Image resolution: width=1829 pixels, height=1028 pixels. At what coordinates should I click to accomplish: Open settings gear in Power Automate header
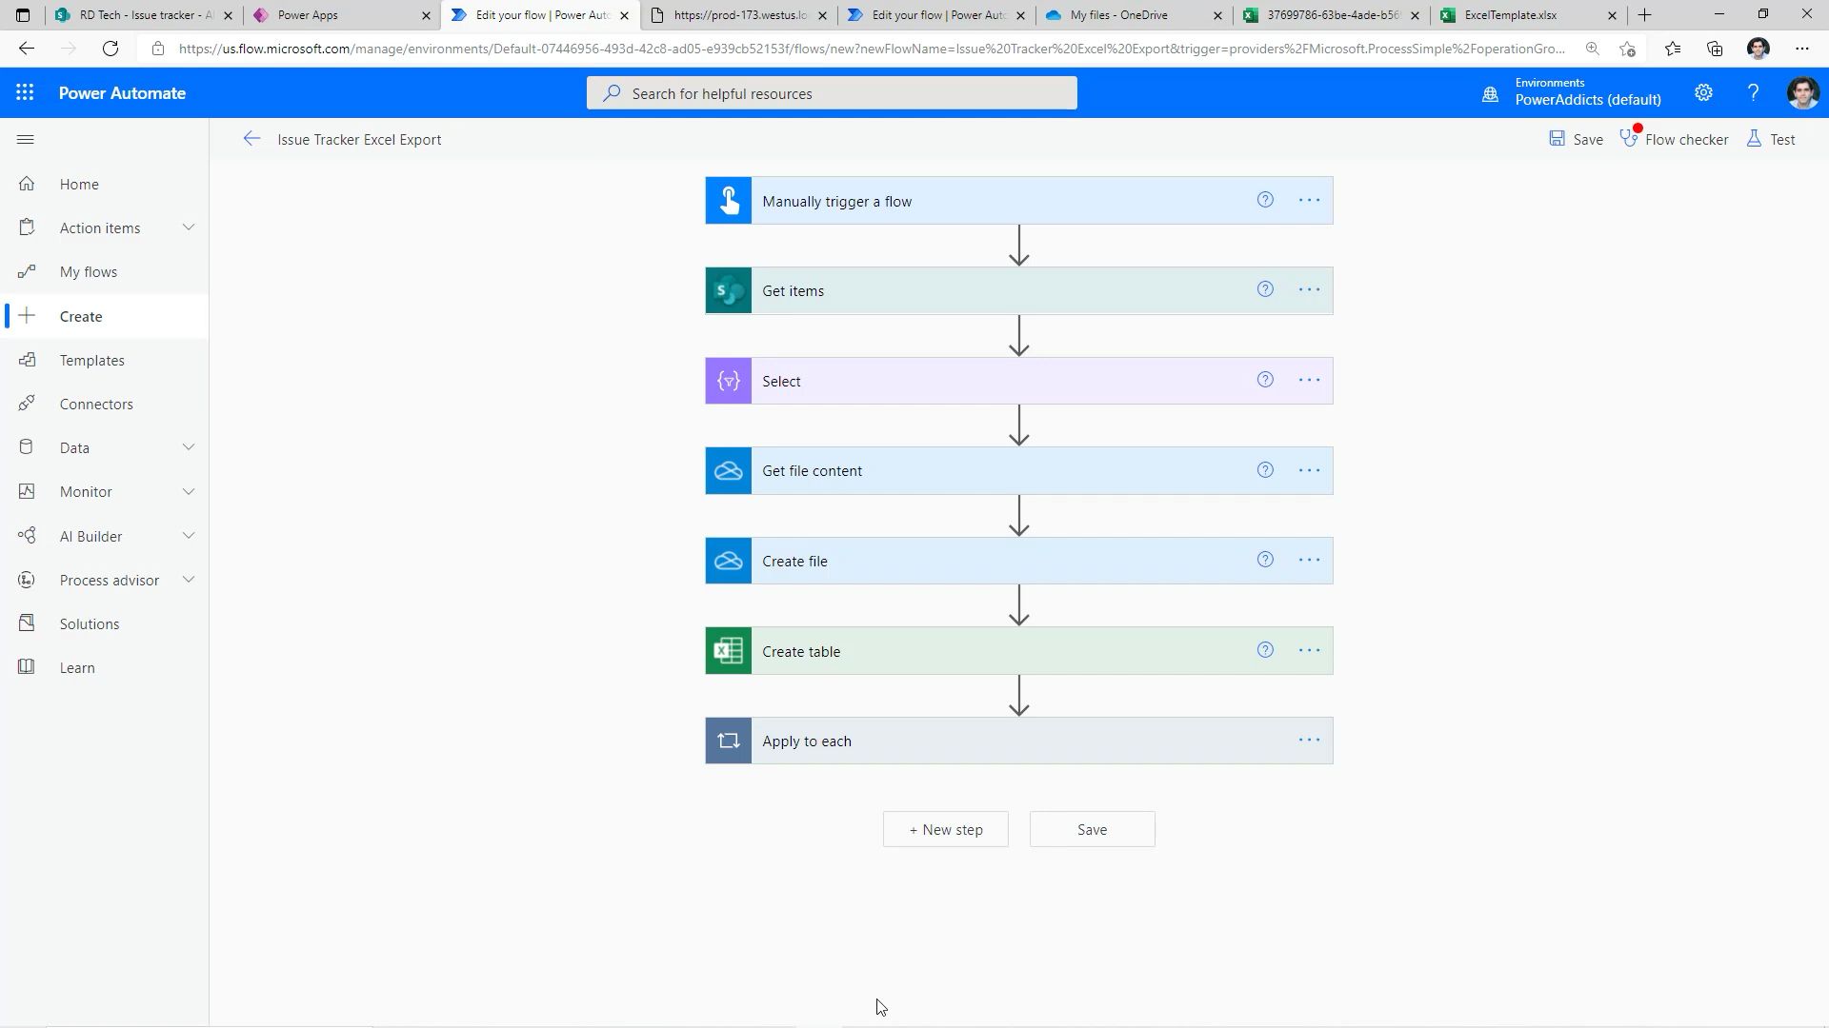[1703, 92]
